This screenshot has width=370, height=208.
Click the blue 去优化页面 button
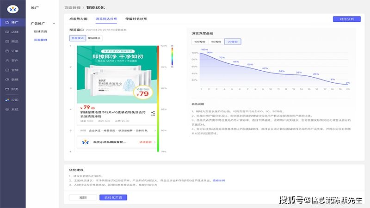coord(113,197)
